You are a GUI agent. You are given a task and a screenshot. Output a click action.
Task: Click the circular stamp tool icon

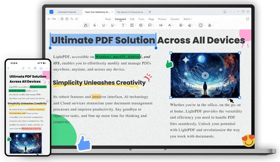tap(181, 25)
